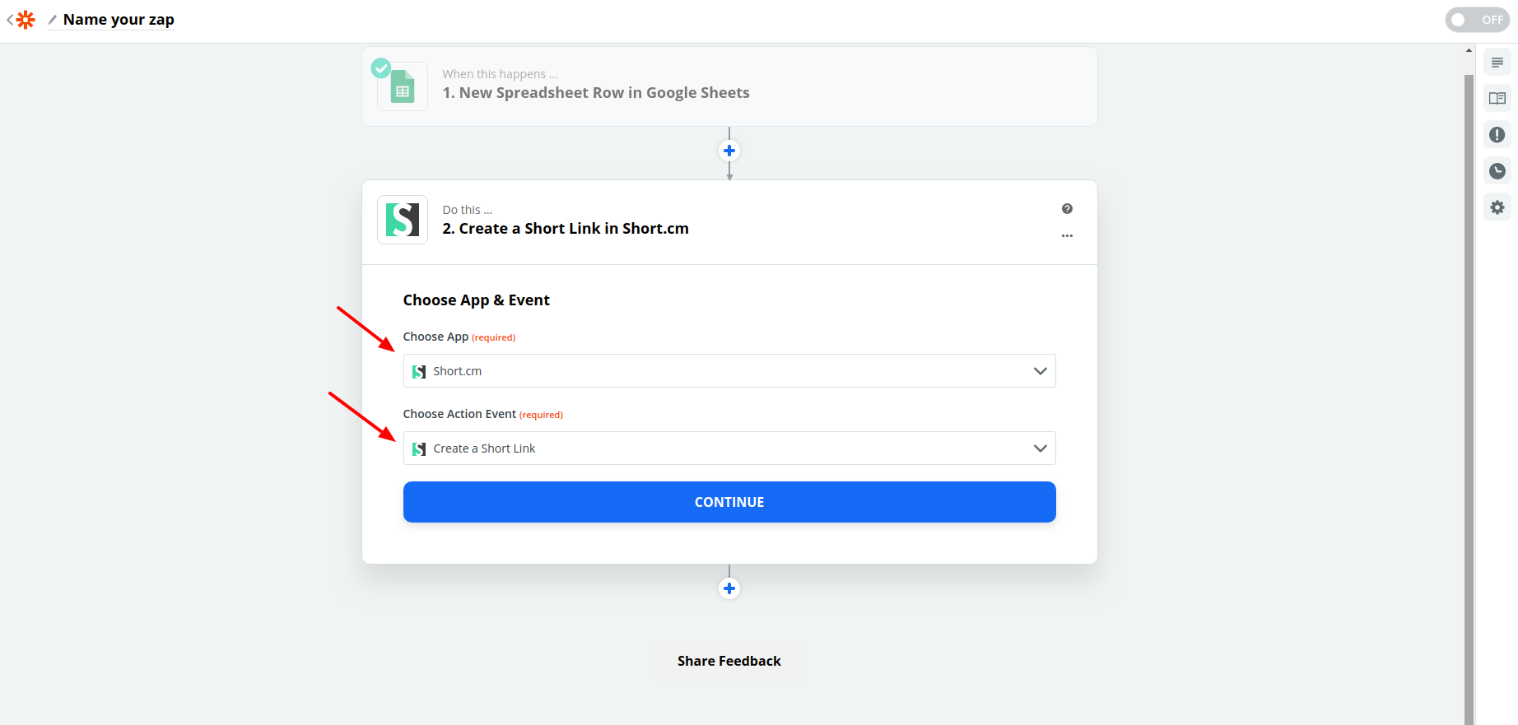The height and width of the screenshot is (725, 1518).
Task: Rename the zap via Name your zap
Action: pyautogui.click(x=119, y=20)
